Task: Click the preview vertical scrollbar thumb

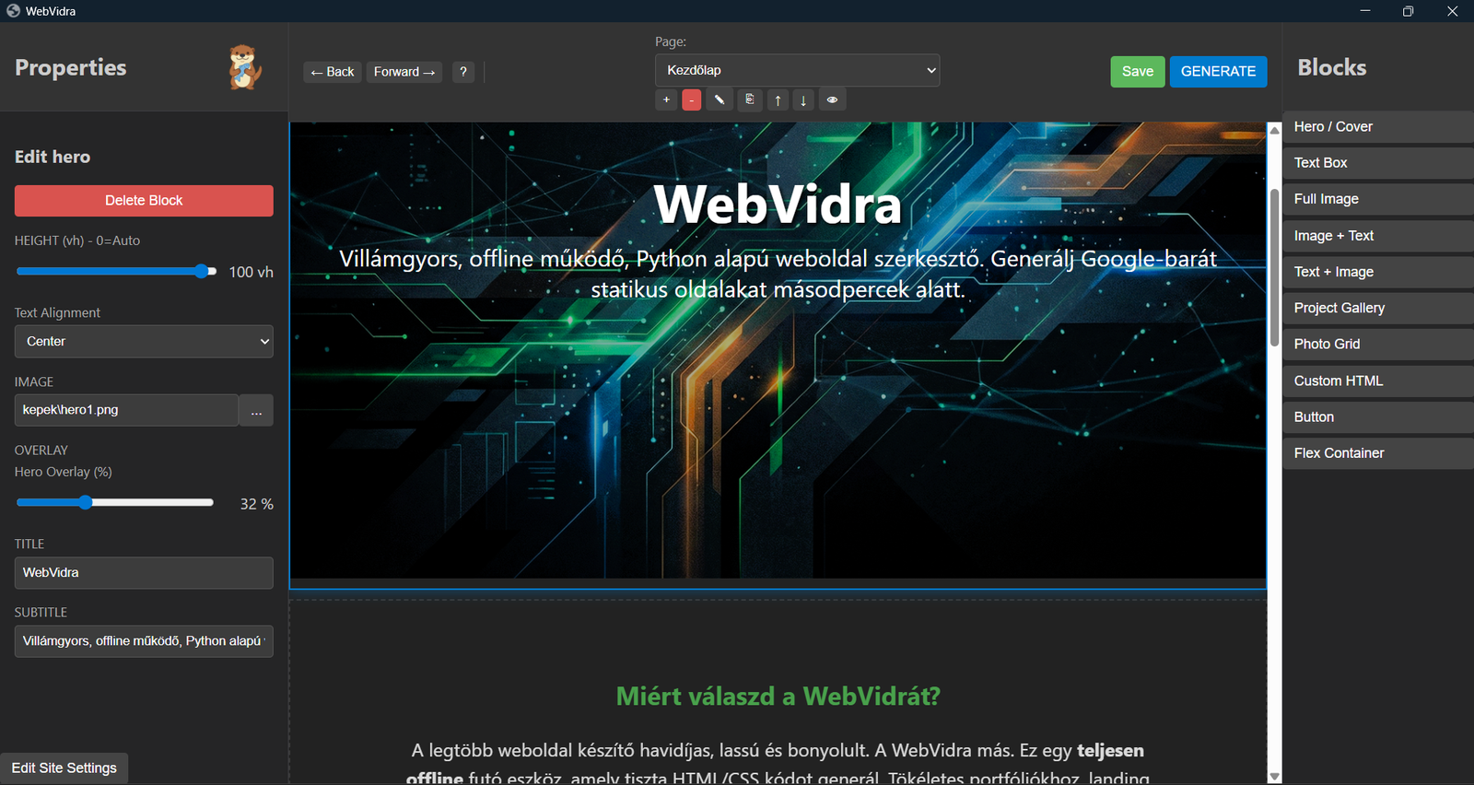Action: 1275,267
